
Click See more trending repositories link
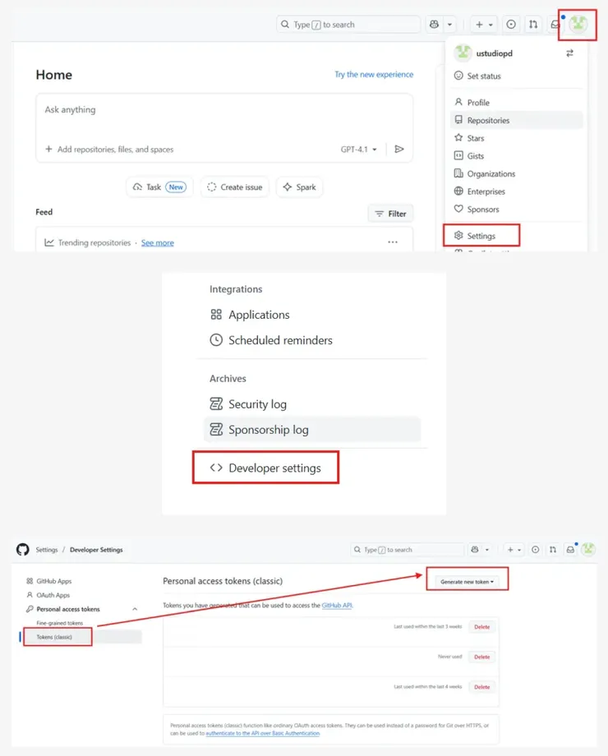click(x=157, y=242)
